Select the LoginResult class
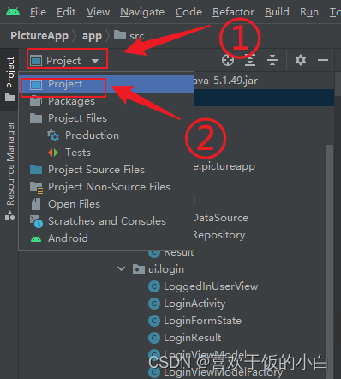The image size is (341, 379). click(x=193, y=338)
